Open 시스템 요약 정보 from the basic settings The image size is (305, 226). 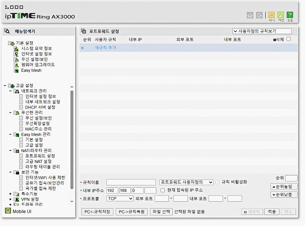click(x=36, y=49)
